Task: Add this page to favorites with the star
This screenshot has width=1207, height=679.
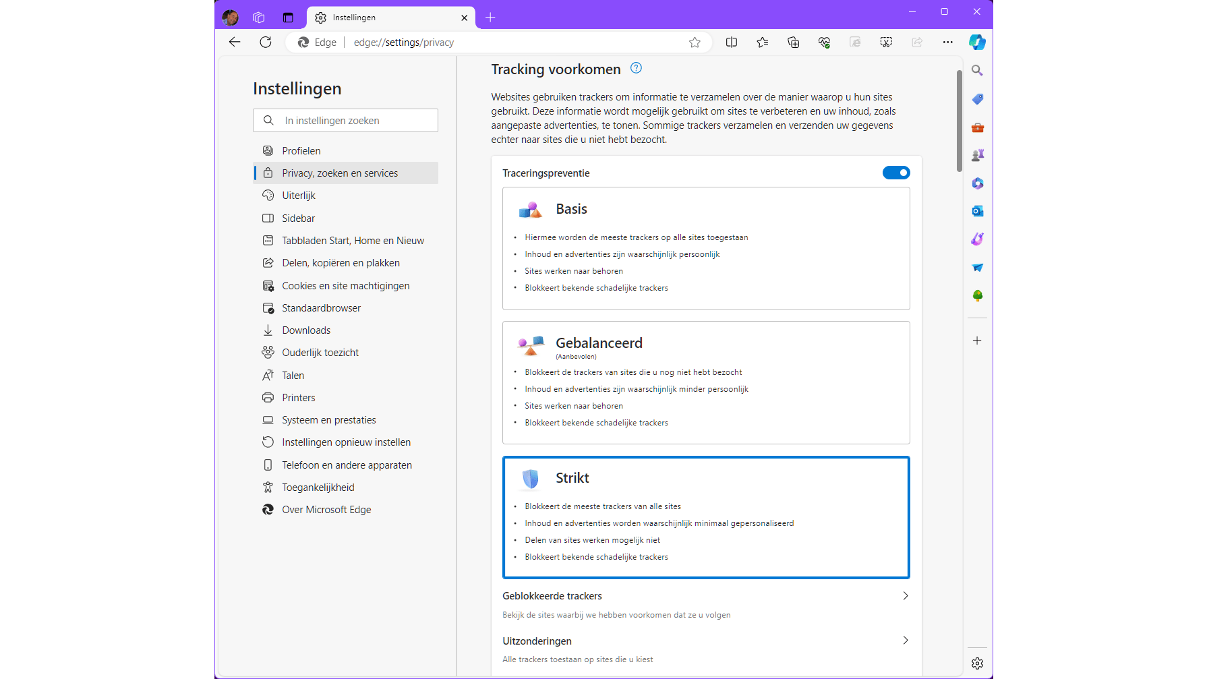Action: pos(695,42)
